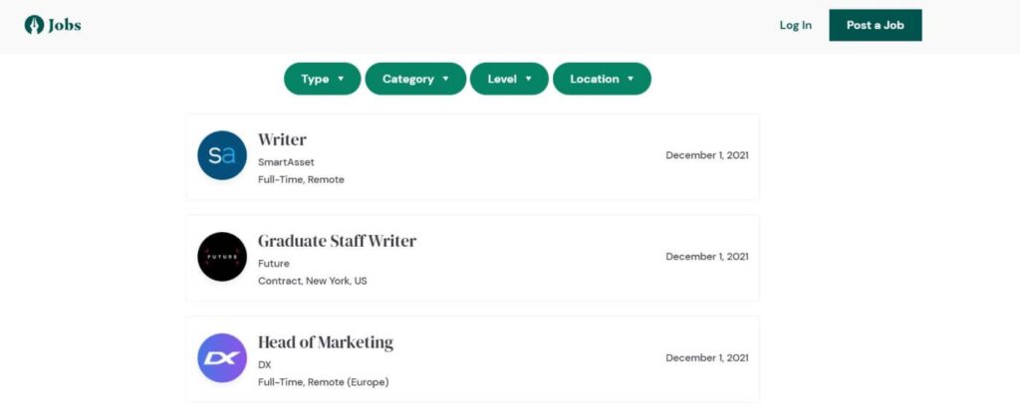Image resolution: width=1020 pixels, height=417 pixels.
Task: Click the Post a Job button
Action: 875,25
